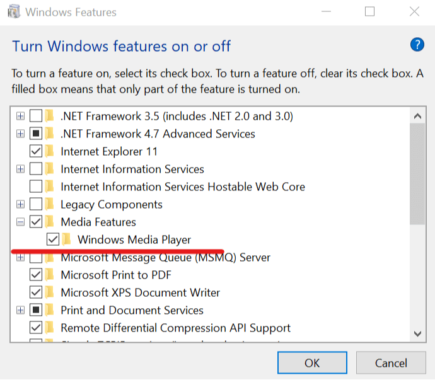This screenshot has height=380, width=435.
Task: Click the Internet Information Services folder icon
Action: 49,169
